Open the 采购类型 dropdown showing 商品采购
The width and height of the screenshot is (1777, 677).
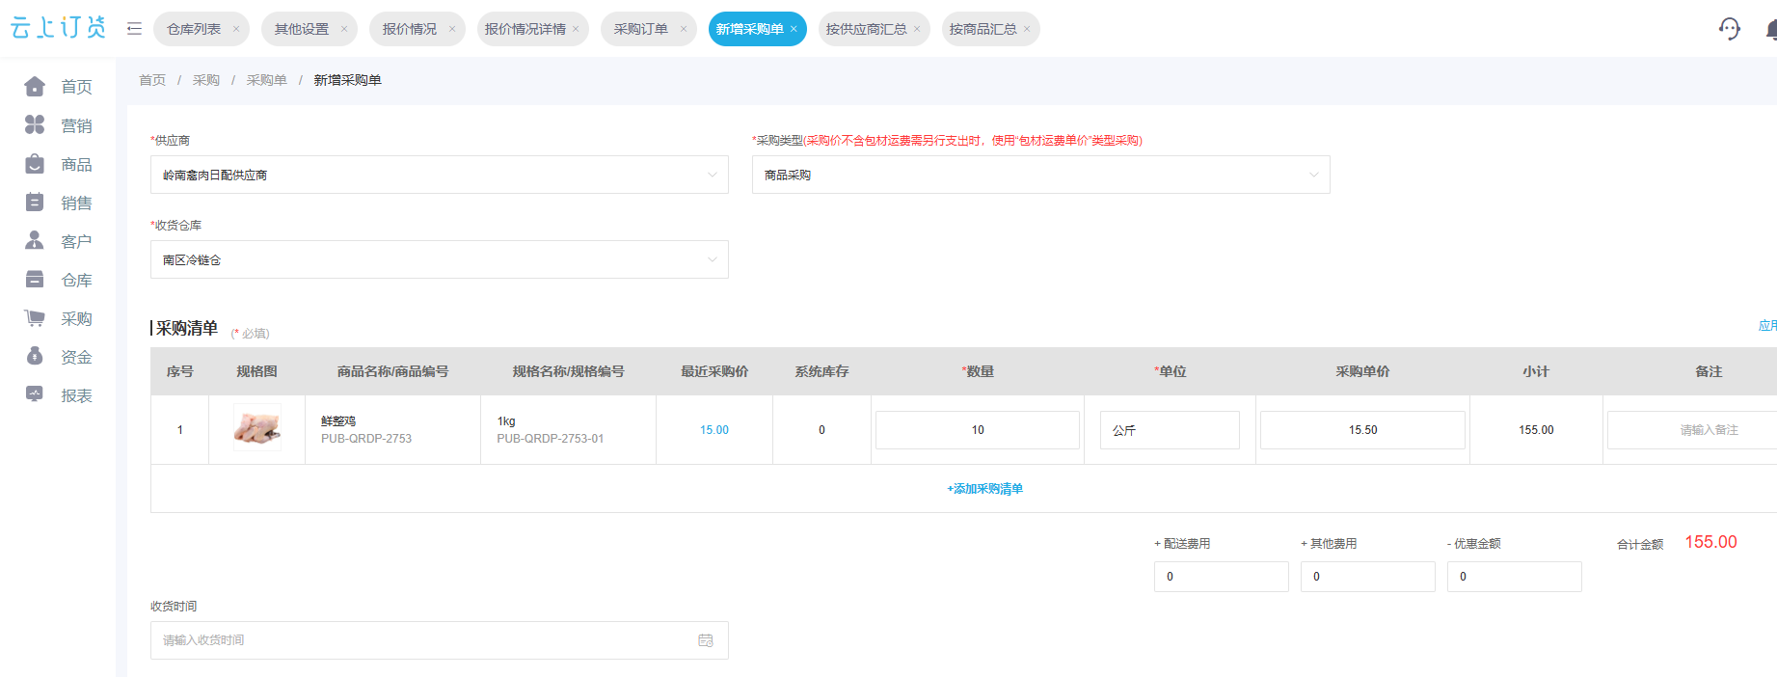coord(1041,175)
